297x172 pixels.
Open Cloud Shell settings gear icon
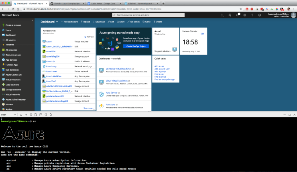pos(32,115)
